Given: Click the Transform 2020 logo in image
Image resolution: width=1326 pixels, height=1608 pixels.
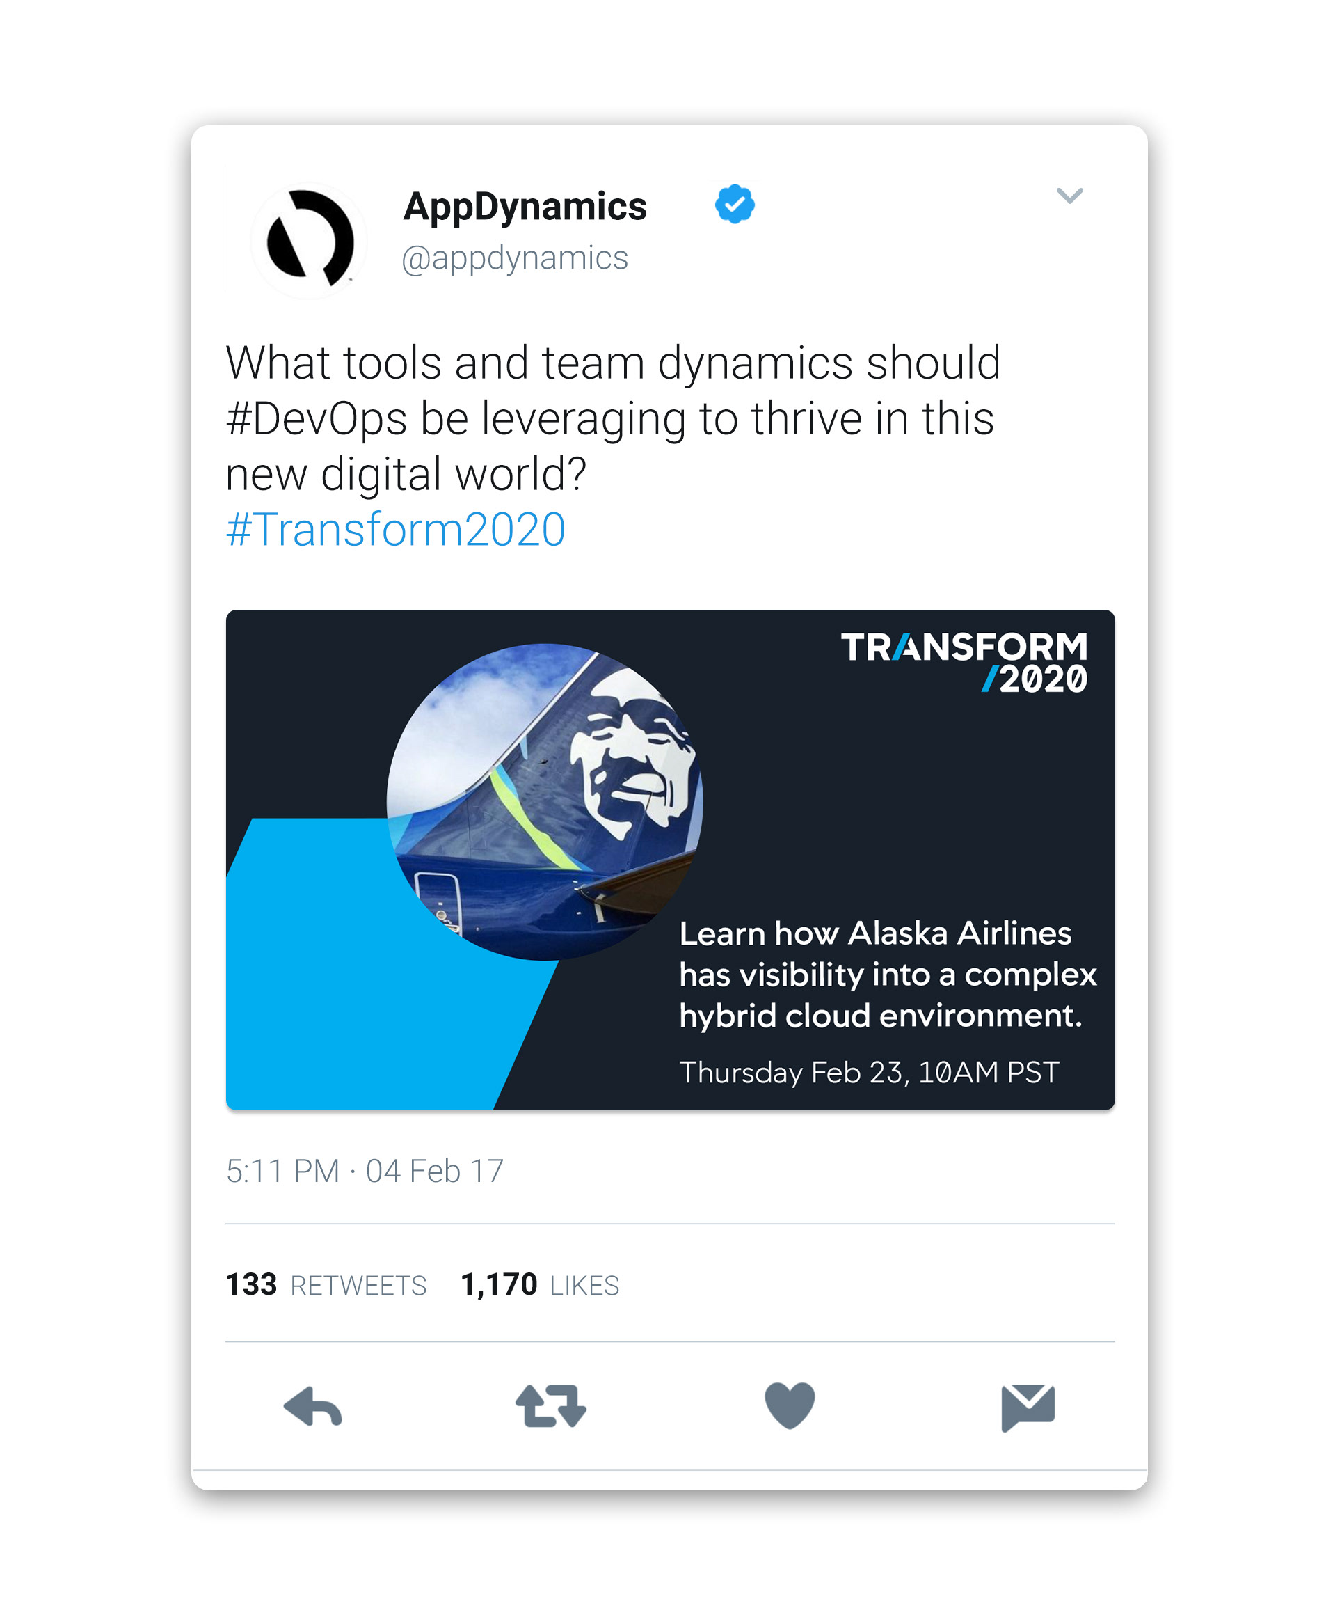Looking at the screenshot, I should [964, 662].
